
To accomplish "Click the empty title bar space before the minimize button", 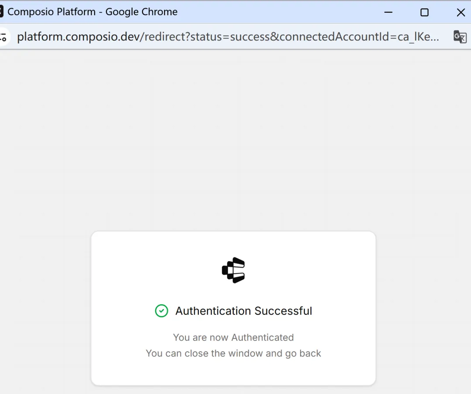I will (x=279, y=12).
